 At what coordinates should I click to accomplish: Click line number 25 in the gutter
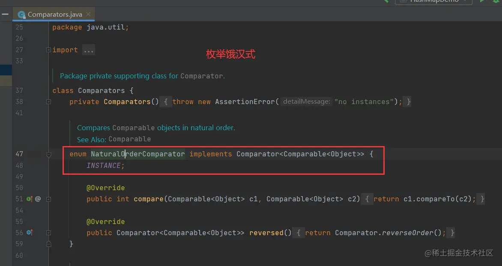(19, 27)
